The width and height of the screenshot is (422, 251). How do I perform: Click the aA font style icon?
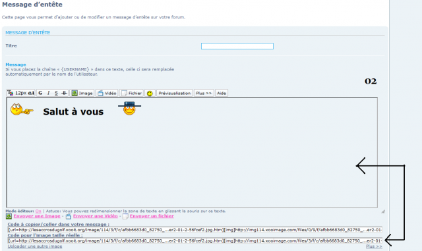[x=31, y=93]
